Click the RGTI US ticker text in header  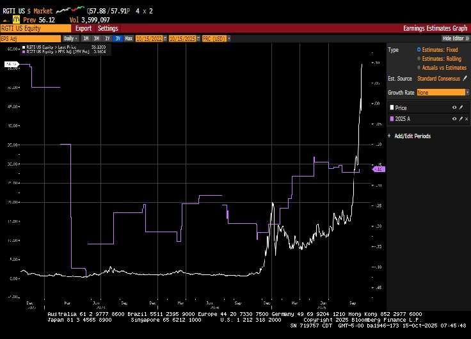[x=14, y=11]
